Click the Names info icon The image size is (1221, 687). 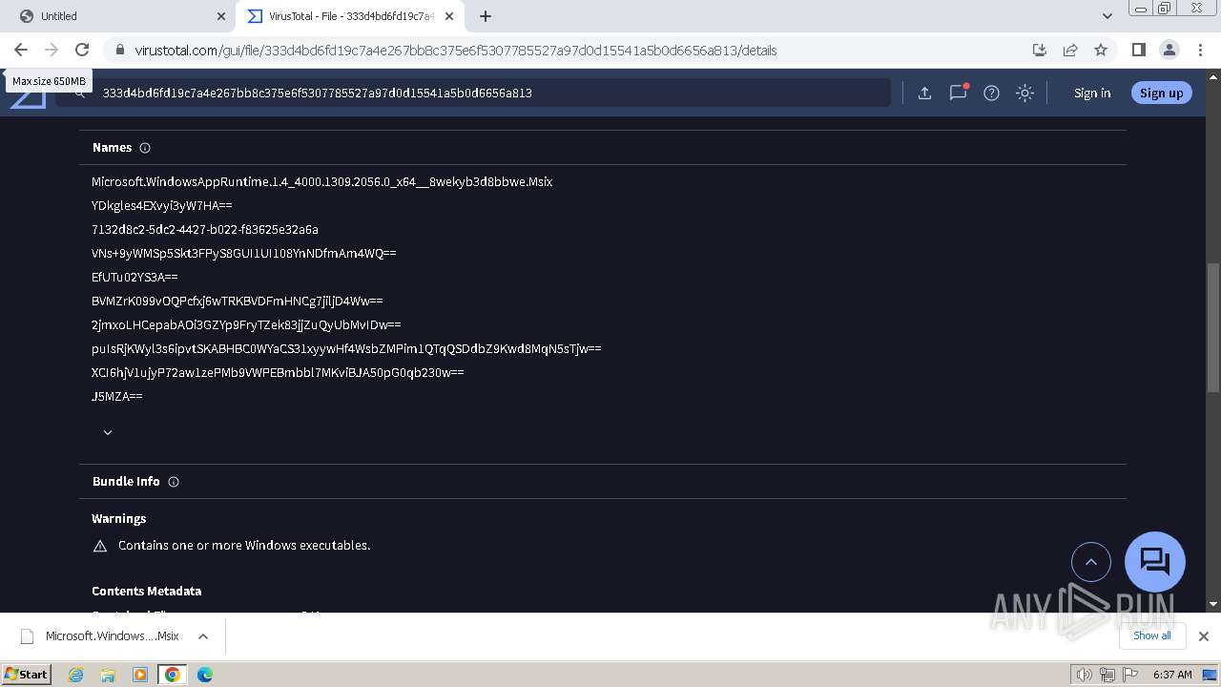[145, 148]
